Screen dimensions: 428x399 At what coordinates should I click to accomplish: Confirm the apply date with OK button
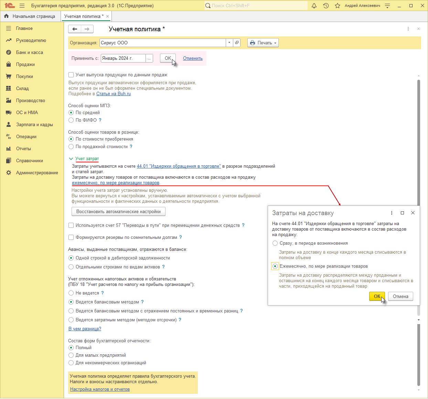pyautogui.click(x=168, y=58)
